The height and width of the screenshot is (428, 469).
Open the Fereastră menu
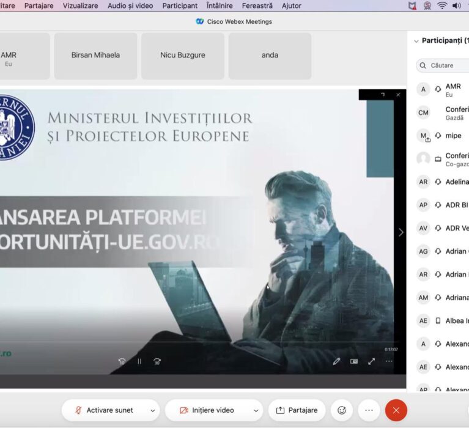tap(257, 6)
